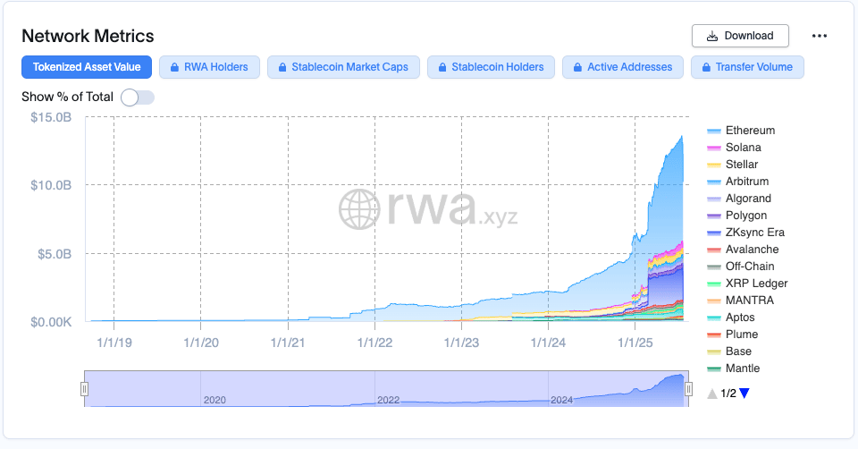The width and height of the screenshot is (858, 449).
Task: Click Avalanche legend label
Action: coord(752,250)
